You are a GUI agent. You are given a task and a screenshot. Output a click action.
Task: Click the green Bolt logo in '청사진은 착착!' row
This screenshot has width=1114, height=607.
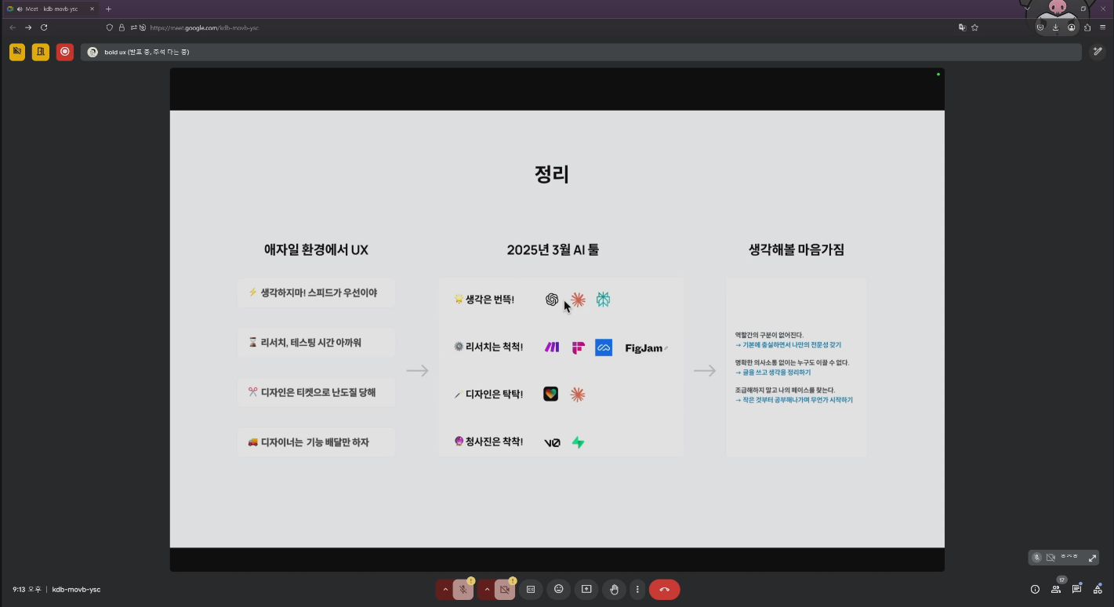point(578,442)
